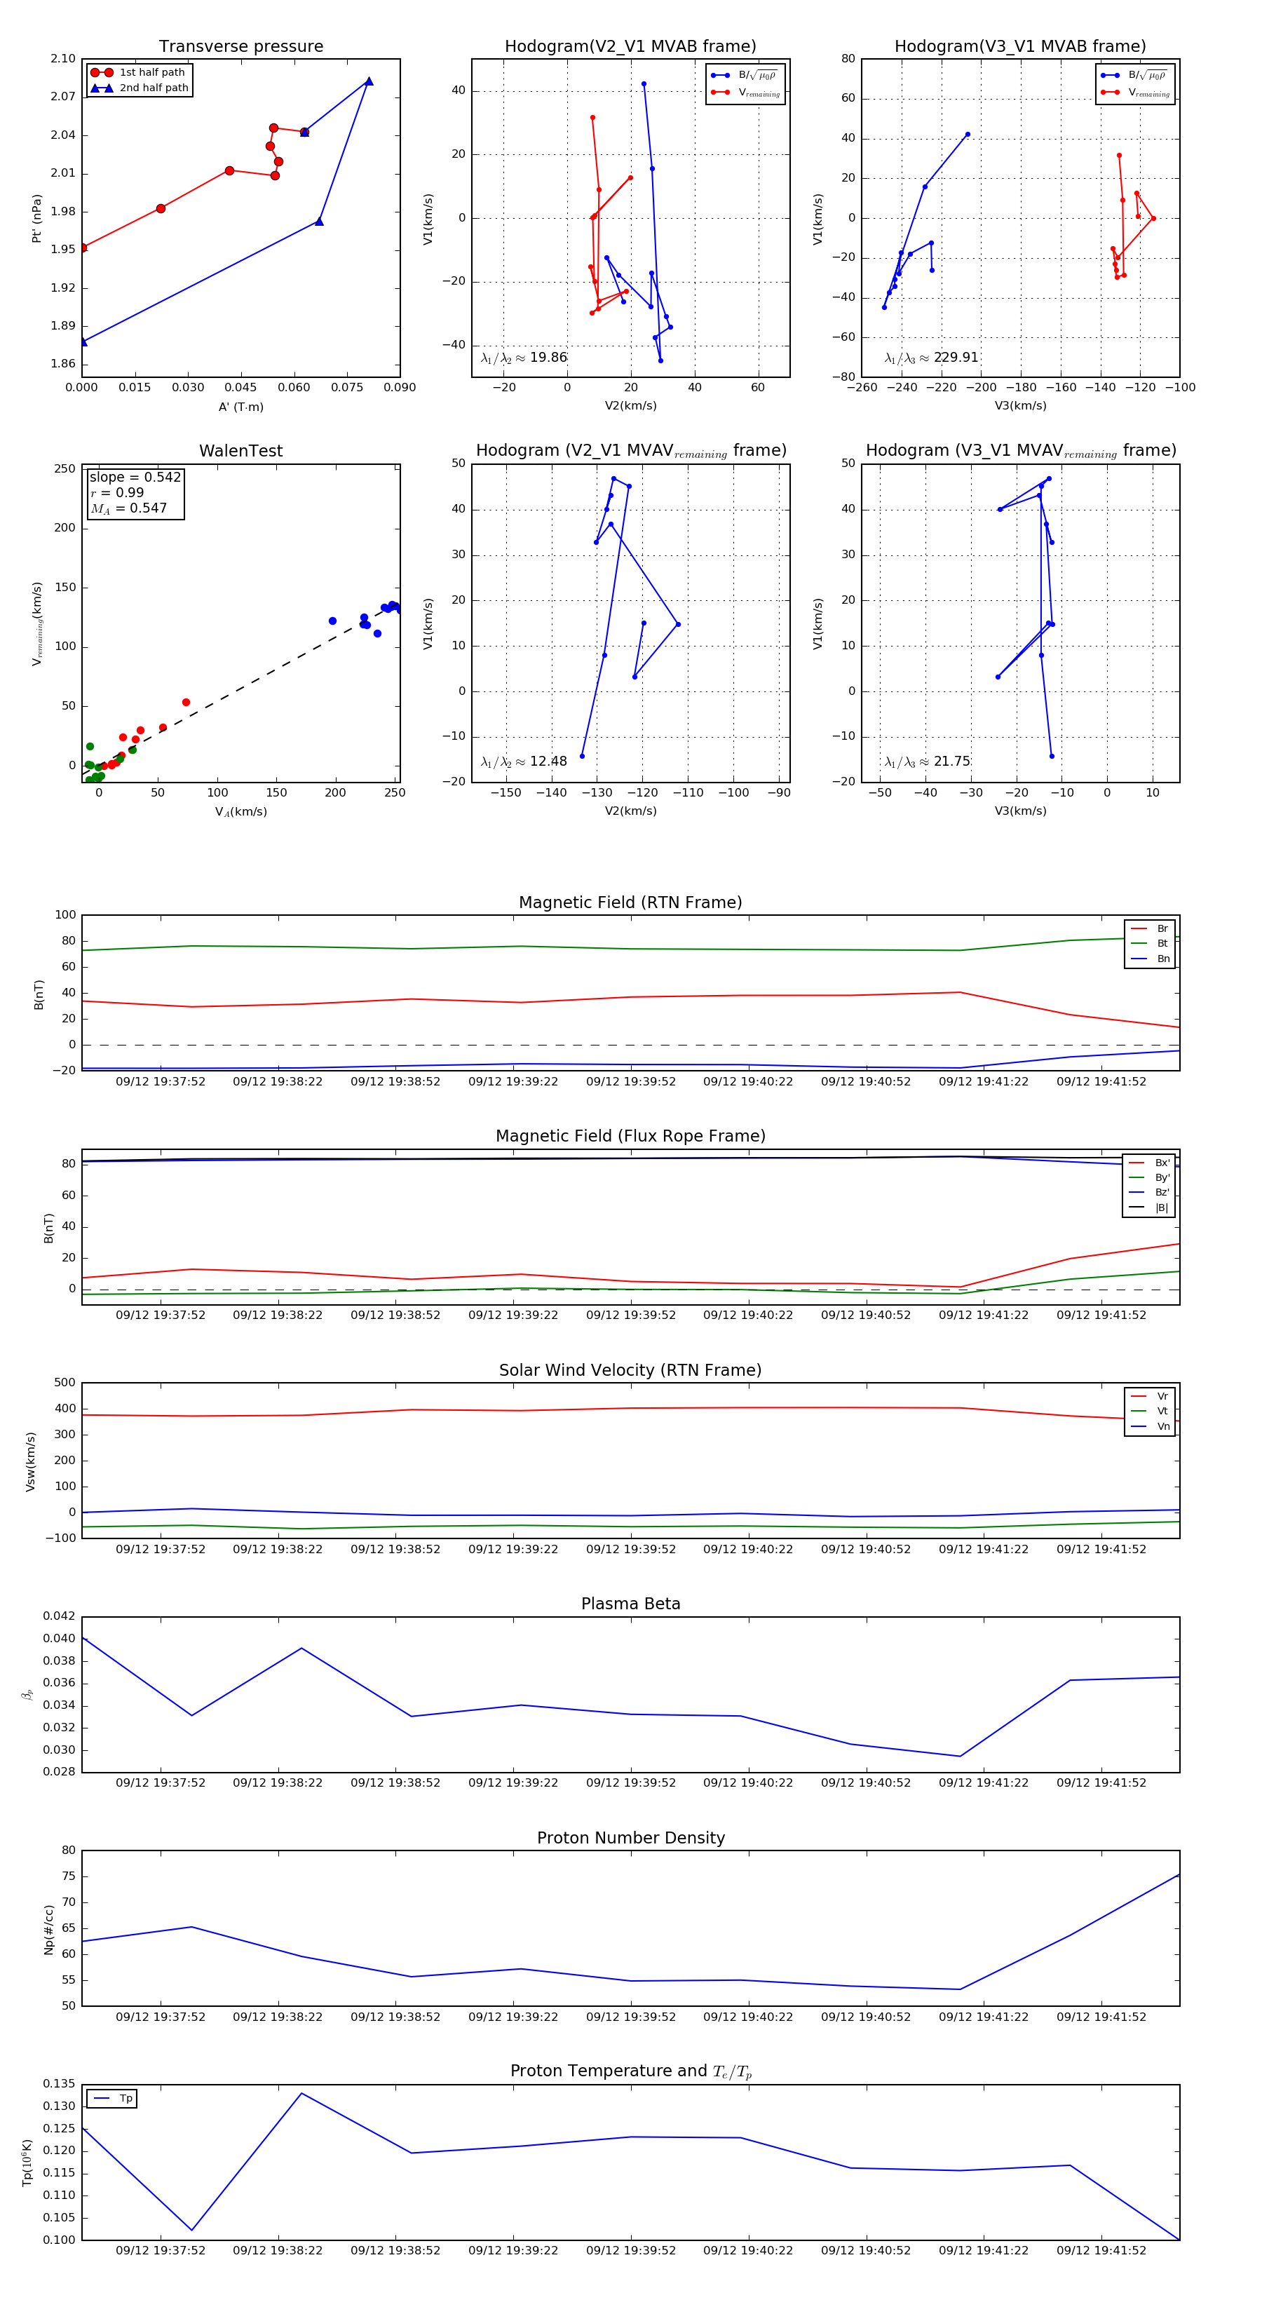1262x2314 pixels.
Task: Click the 'Solar Wind Velocity (RTN Frame)' title
Action: (x=630, y=1370)
